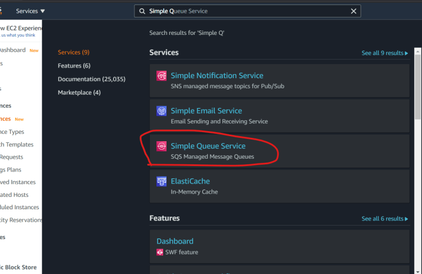Open ElastiCache service result
422x274 pixels.
point(190,181)
